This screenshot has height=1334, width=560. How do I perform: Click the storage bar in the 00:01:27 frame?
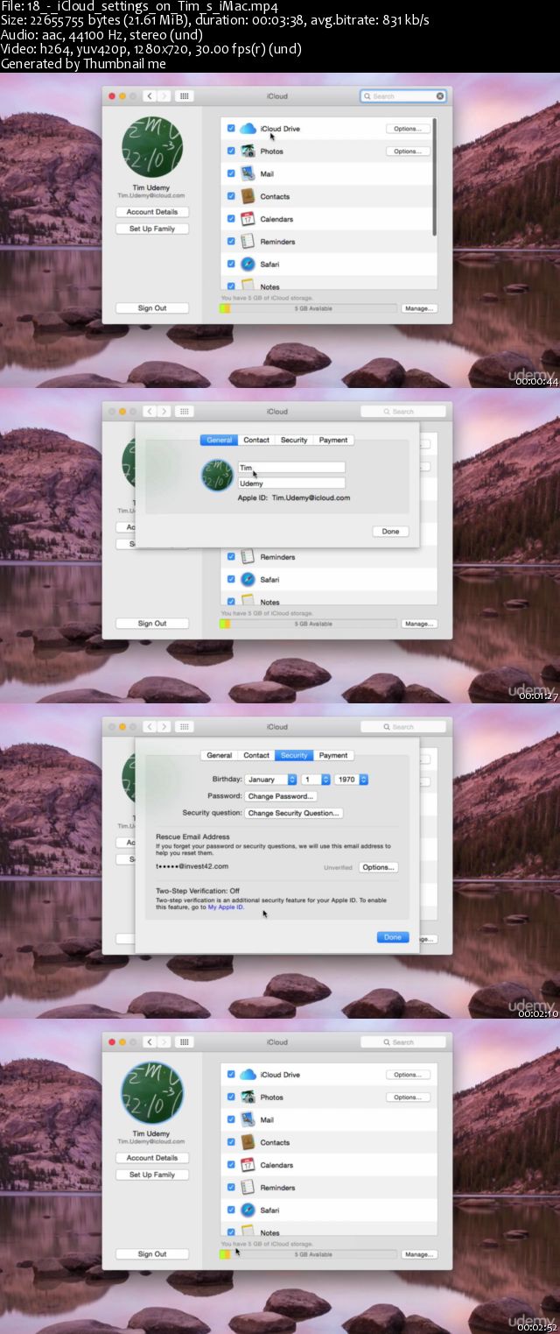pos(307,624)
